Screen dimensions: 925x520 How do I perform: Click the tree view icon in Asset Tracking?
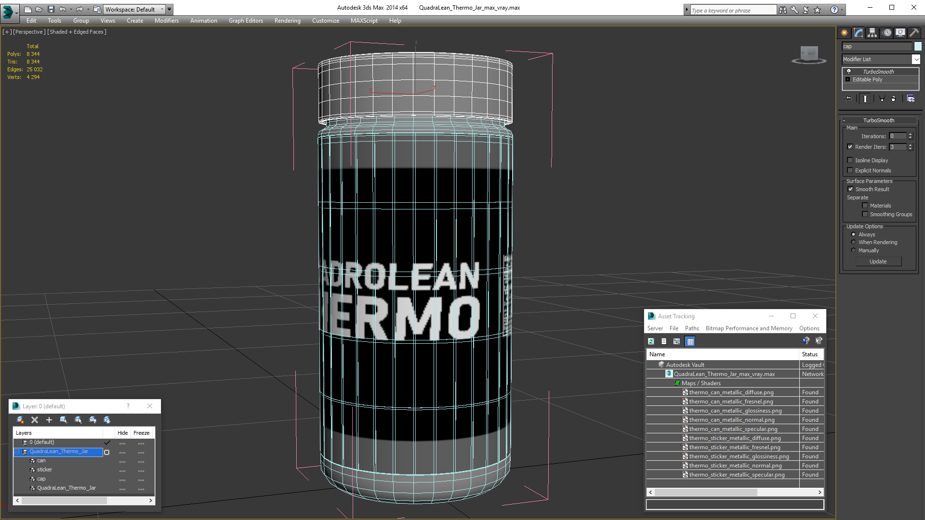coord(677,341)
